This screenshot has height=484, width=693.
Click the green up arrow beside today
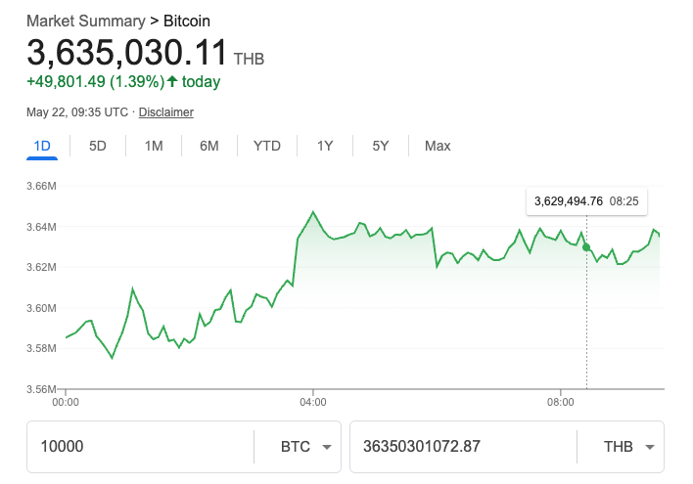coord(172,81)
